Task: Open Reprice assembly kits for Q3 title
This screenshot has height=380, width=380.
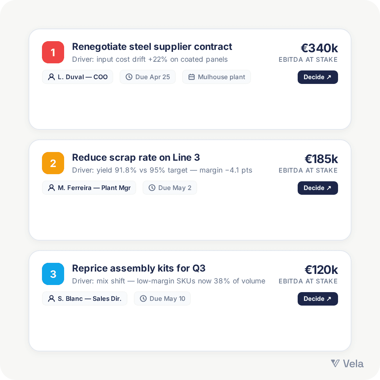Action: click(139, 268)
